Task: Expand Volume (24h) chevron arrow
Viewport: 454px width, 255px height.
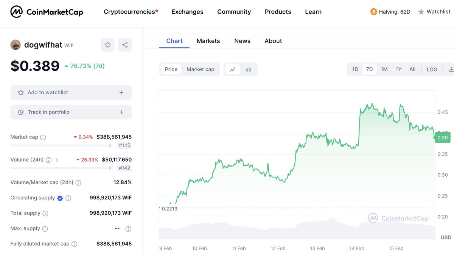Action: pos(57,160)
